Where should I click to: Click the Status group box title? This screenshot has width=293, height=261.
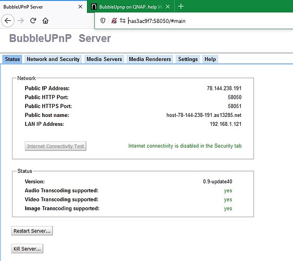25,171
